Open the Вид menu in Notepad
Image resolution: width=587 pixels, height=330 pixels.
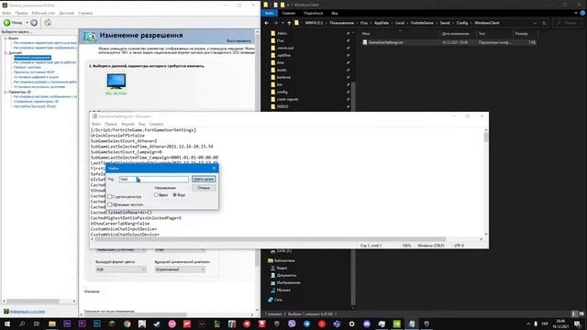142,124
